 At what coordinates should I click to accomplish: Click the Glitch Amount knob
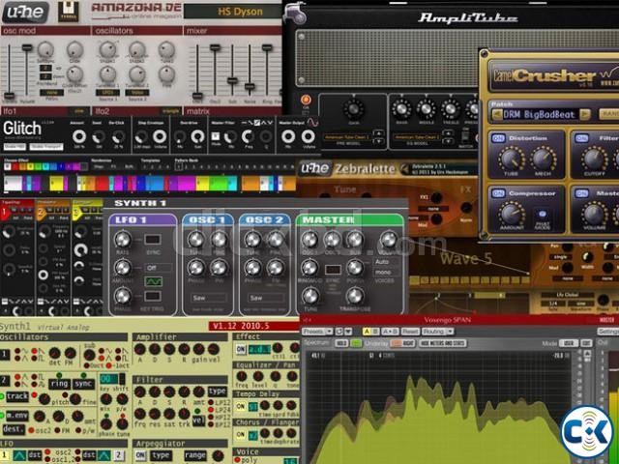point(79,136)
